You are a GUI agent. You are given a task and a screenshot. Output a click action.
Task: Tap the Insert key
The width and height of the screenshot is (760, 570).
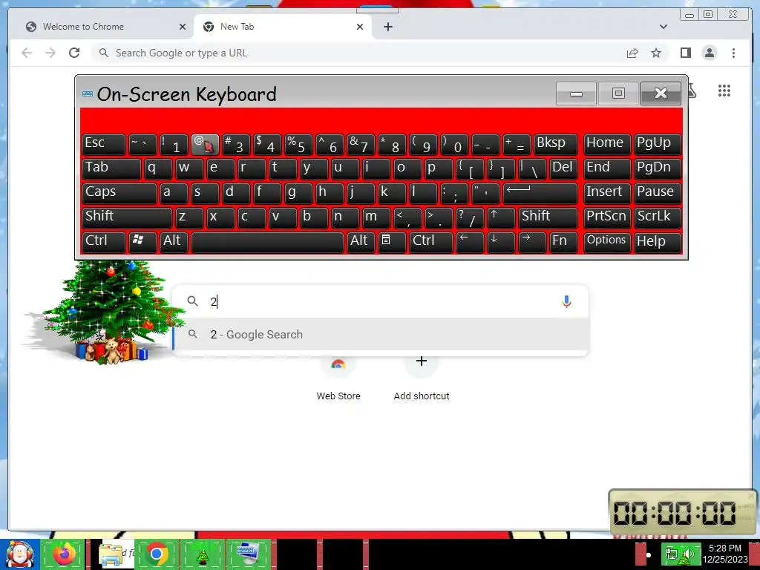[606, 194]
